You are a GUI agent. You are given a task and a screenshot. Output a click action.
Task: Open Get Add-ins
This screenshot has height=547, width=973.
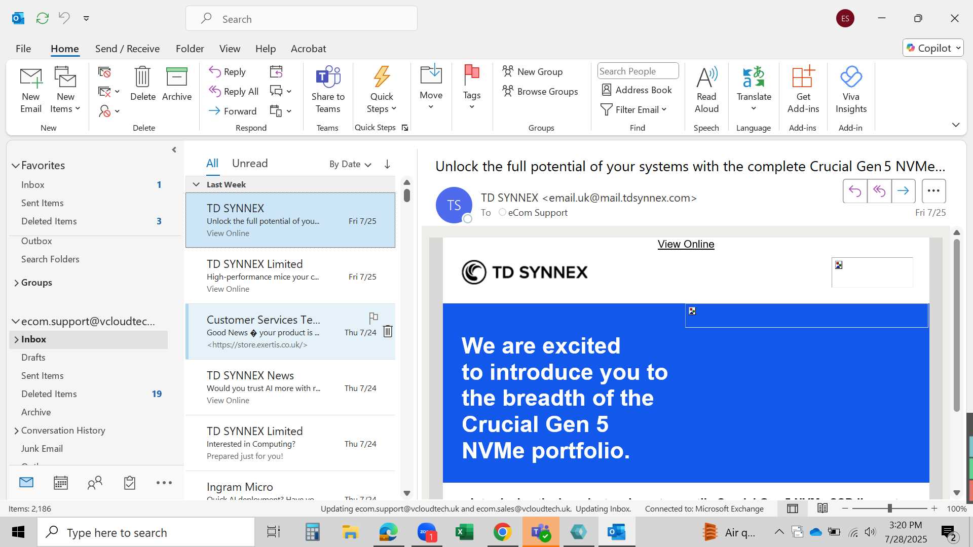(x=803, y=90)
